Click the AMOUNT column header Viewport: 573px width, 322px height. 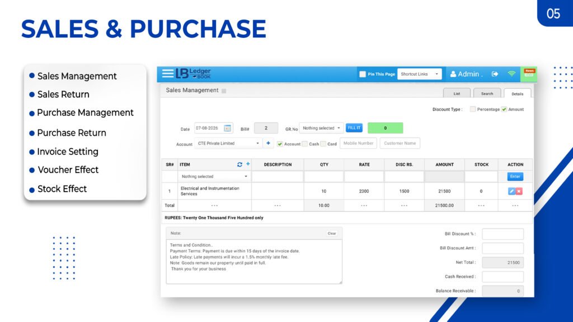(444, 165)
